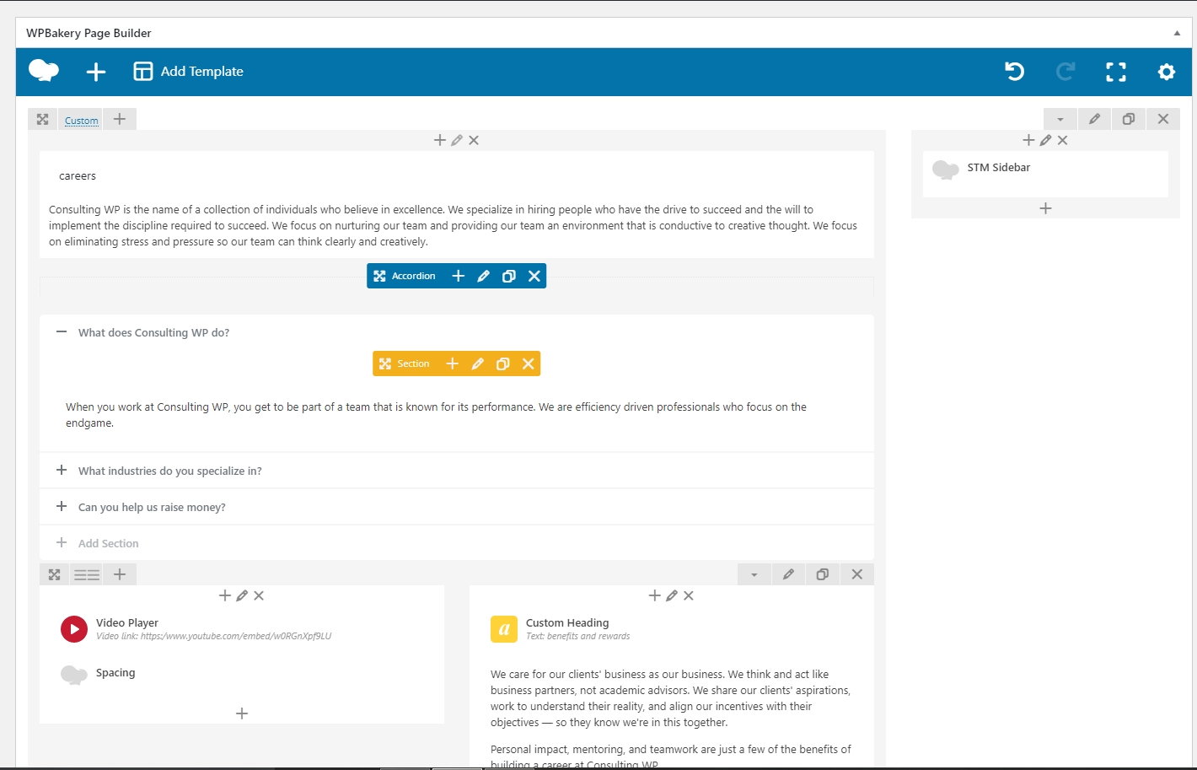The width and height of the screenshot is (1197, 770).
Task: Collapse 'What does Consulting WP do?' section
Action: click(62, 332)
